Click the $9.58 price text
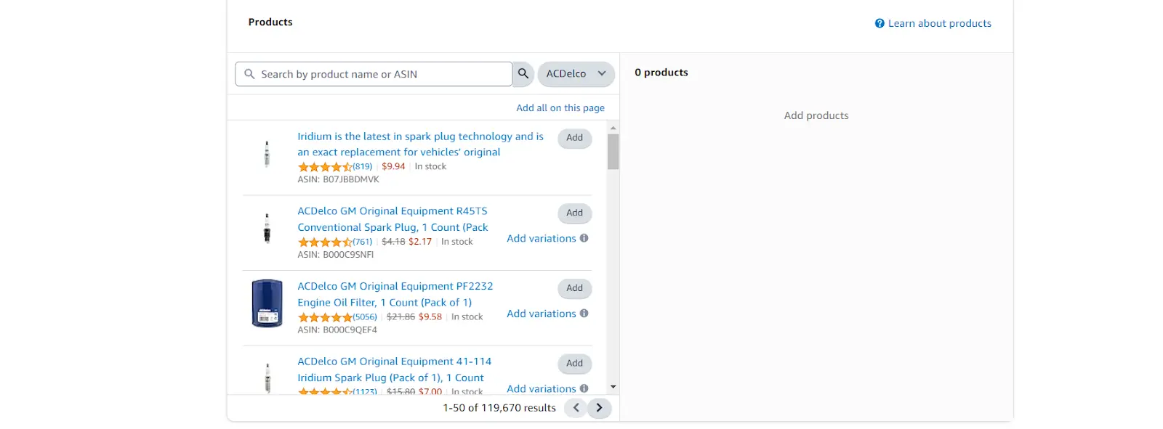The height and width of the screenshot is (429, 1163). tap(430, 316)
